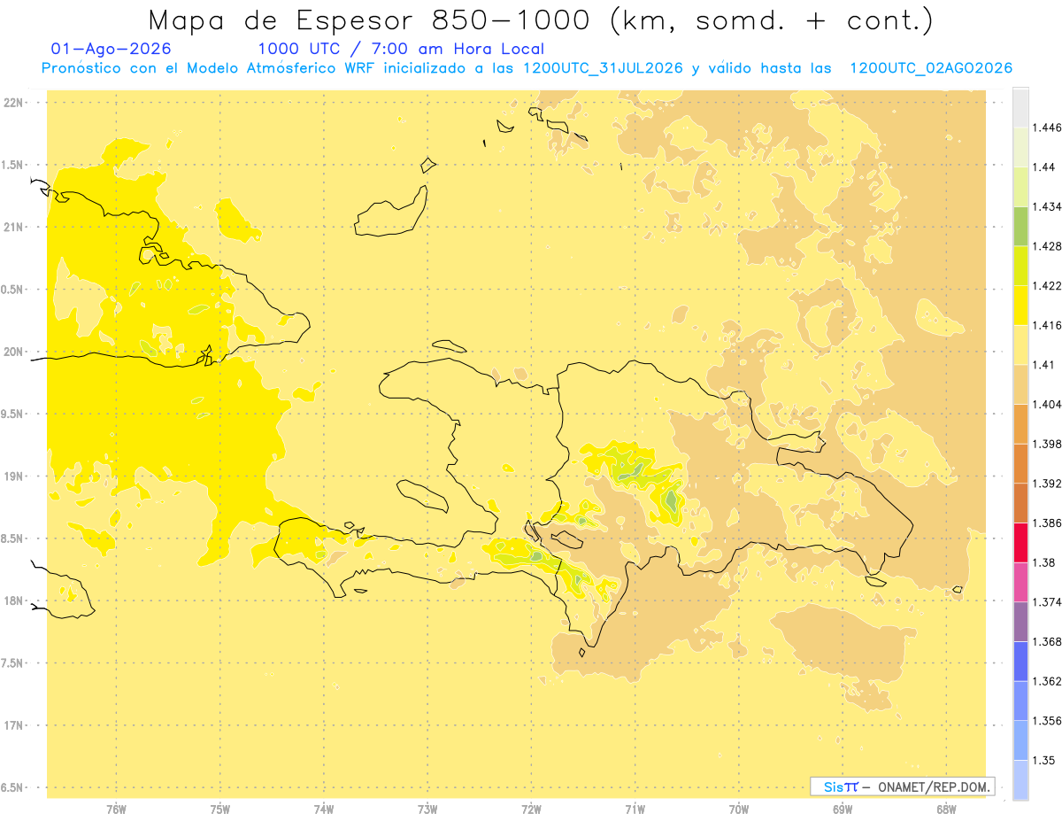Click the colorbar value 1.434

click(1049, 206)
